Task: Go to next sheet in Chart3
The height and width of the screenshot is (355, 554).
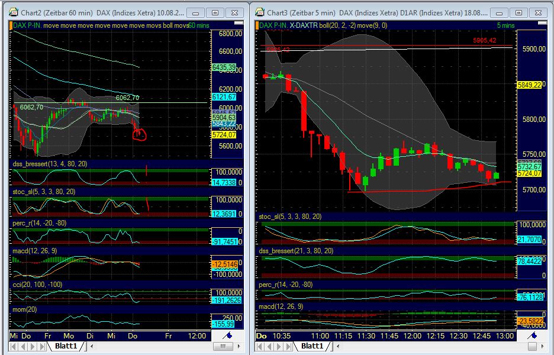Action: click(x=279, y=347)
